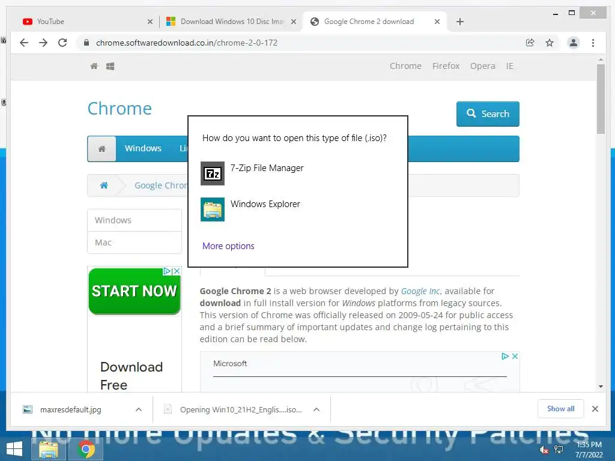Go forward to the next page
Viewport: 615px width, 461px height.
pyautogui.click(x=43, y=43)
